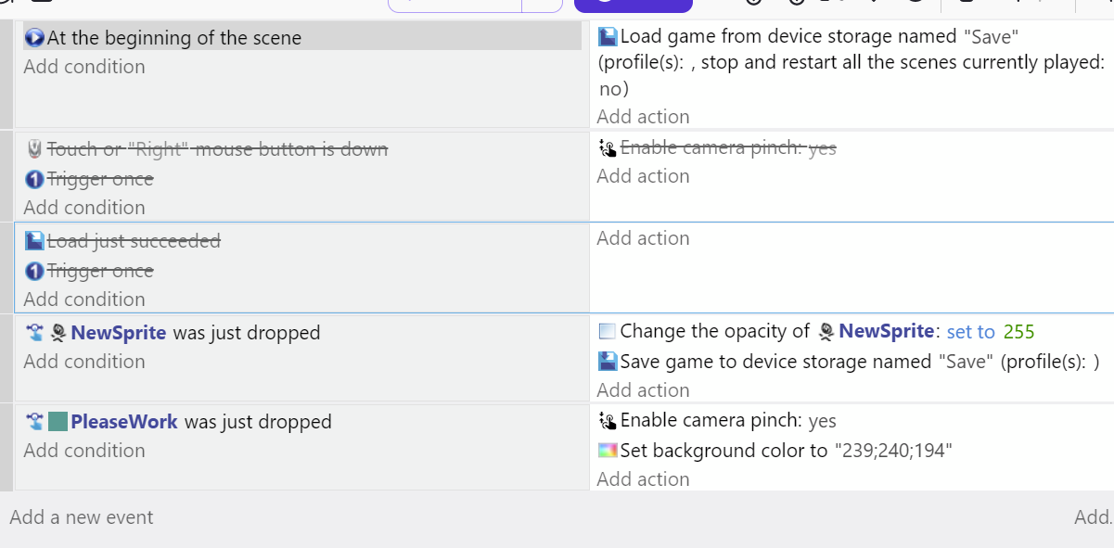Click the skull icon in NewSprite dropped condition
Image resolution: width=1114 pixels, height=548 pixels.
click(x=58, y=333)
